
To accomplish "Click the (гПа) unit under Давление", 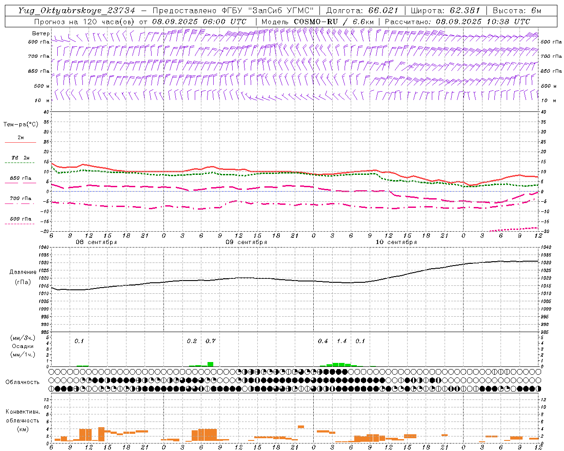I will tap(22, 282).
